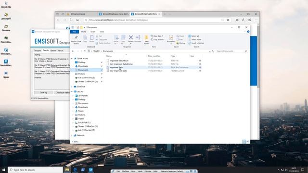Viewport: 308px width, 173px height.
Task: Switch to the Home ribbon tab
Action: click(83, 32)
